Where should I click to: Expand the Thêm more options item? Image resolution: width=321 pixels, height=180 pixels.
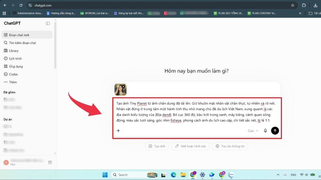[27, 82]
